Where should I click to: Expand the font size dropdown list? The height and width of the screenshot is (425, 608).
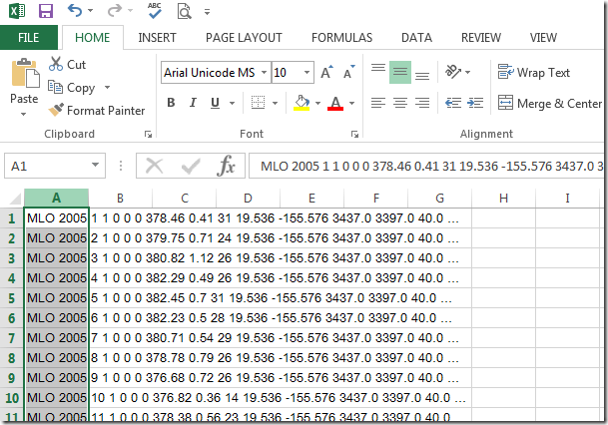coord(308,73)
